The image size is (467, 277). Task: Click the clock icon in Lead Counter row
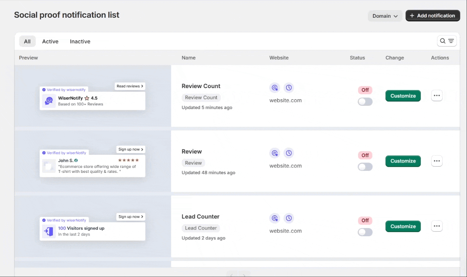click(289, 218)
